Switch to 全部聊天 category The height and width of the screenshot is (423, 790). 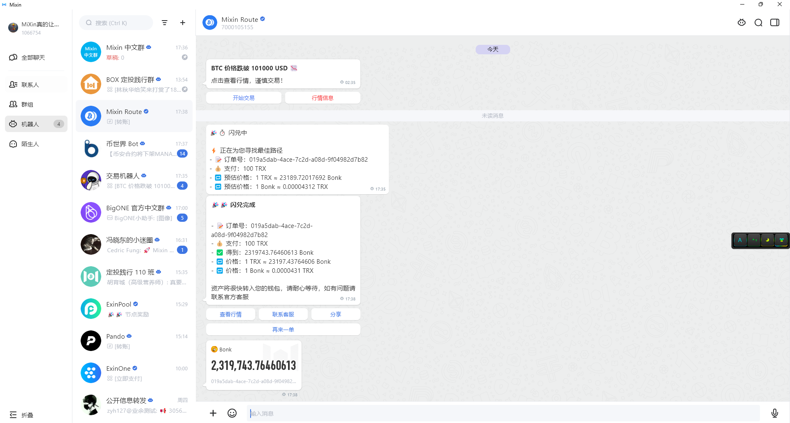tap(33, 58)
